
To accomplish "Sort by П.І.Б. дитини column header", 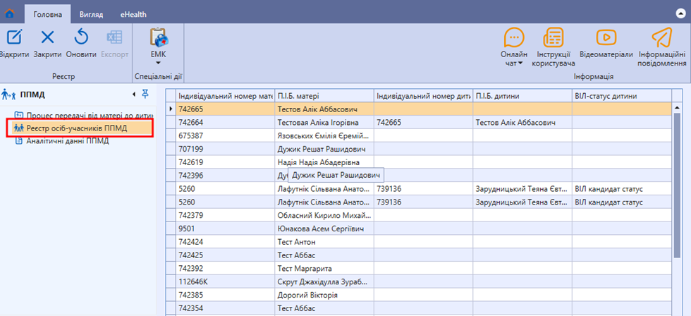I will click(x=522, y=96).
